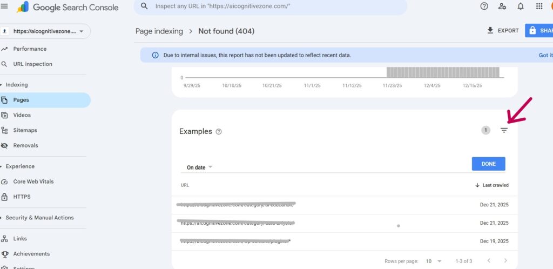
Task: Navigate to Sitemaps in sidebar
Action: tap(25, 130)
